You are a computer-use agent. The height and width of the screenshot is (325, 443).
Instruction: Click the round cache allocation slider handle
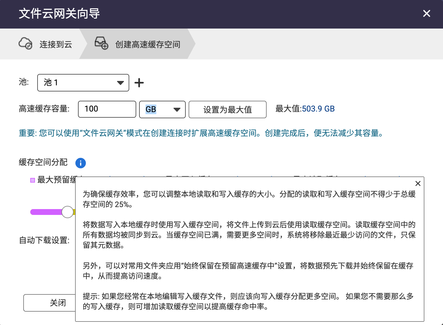[68, 212]
